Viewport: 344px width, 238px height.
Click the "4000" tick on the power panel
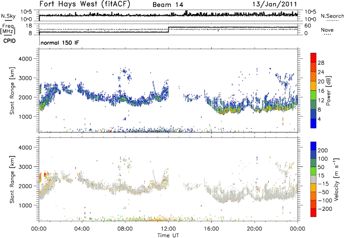click(25, 59)
